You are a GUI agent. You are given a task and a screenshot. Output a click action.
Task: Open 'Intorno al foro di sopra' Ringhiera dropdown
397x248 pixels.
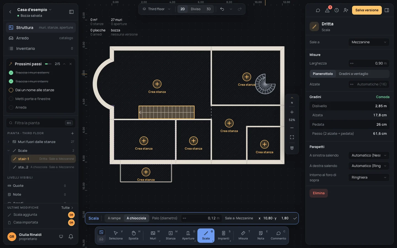click(x=369, y=177)
